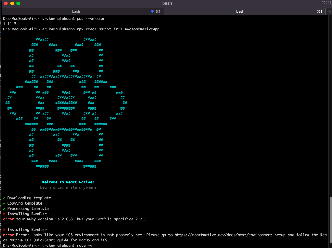The height and width of the screenshot is (248, 332).
Task: Click green checkmark beside Downloading template
Action: [4, 198]
